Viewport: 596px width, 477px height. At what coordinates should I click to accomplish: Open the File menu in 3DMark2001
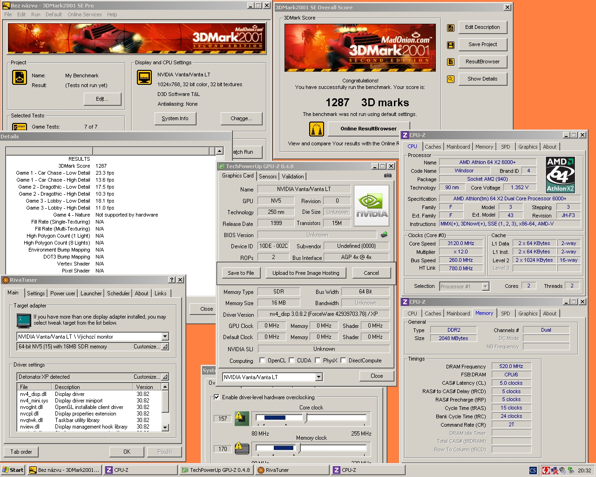point(8,14)
